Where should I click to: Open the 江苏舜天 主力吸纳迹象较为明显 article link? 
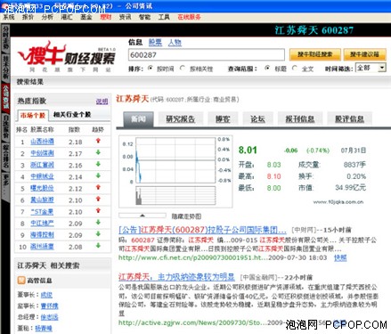pyautogui.click(x=176, y=277)
